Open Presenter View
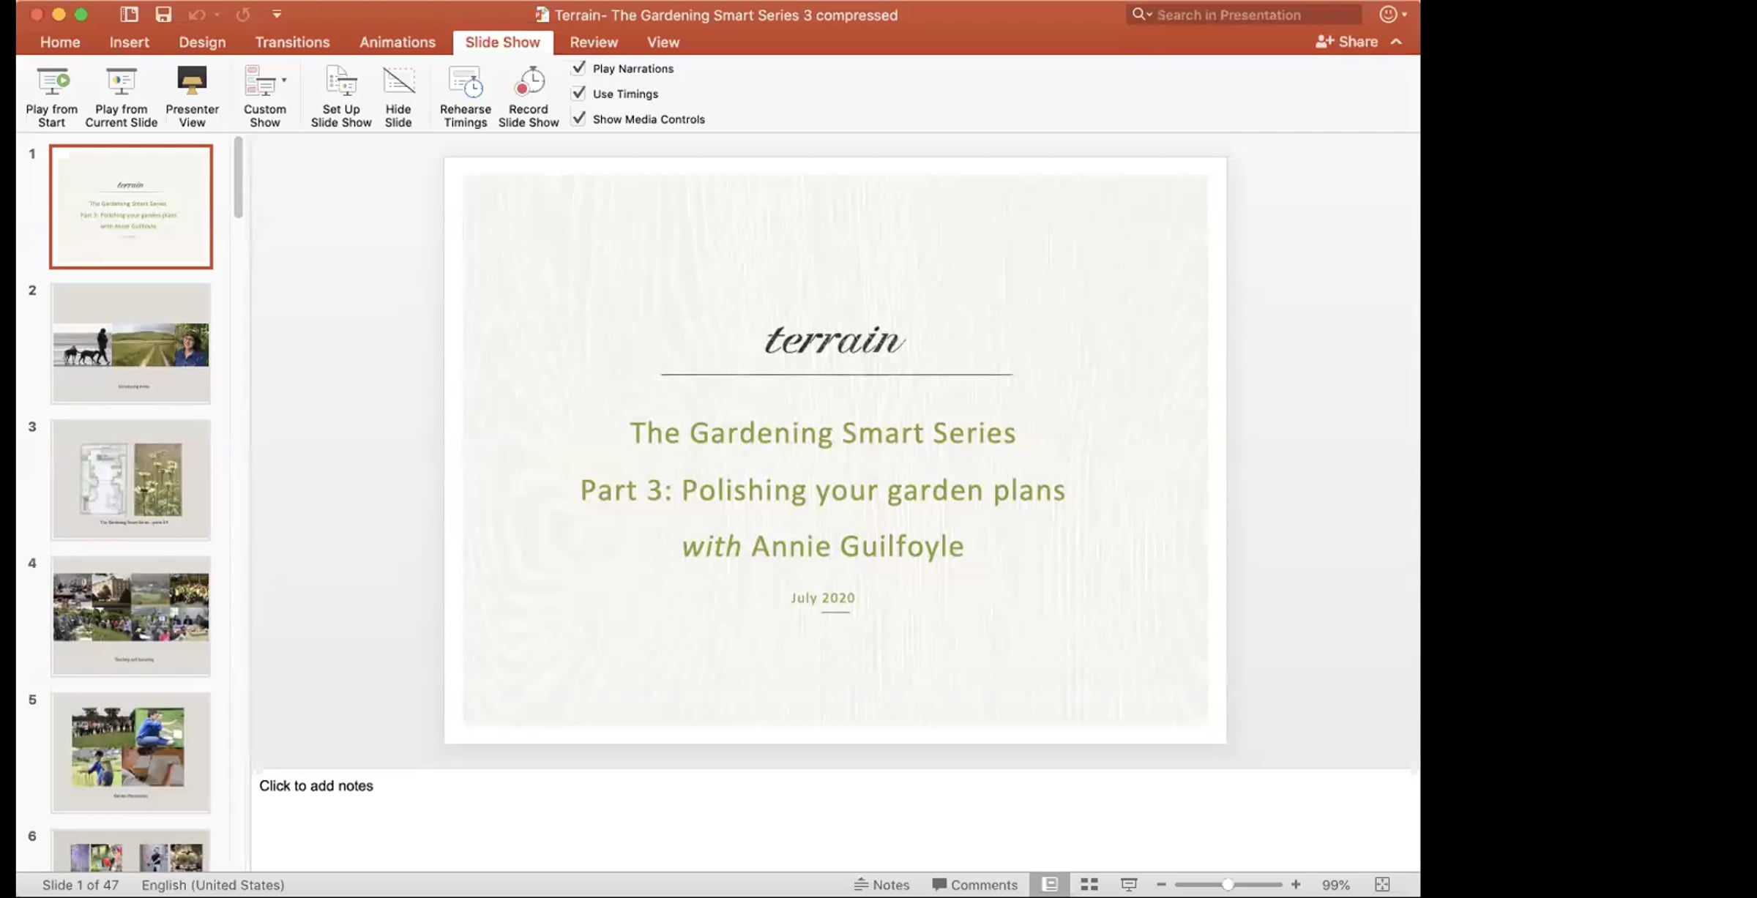Image resolution: width=1757 pixels, height=898 pixels. [192, 82]
